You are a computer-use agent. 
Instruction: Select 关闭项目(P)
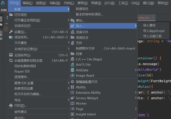(38, 26)
